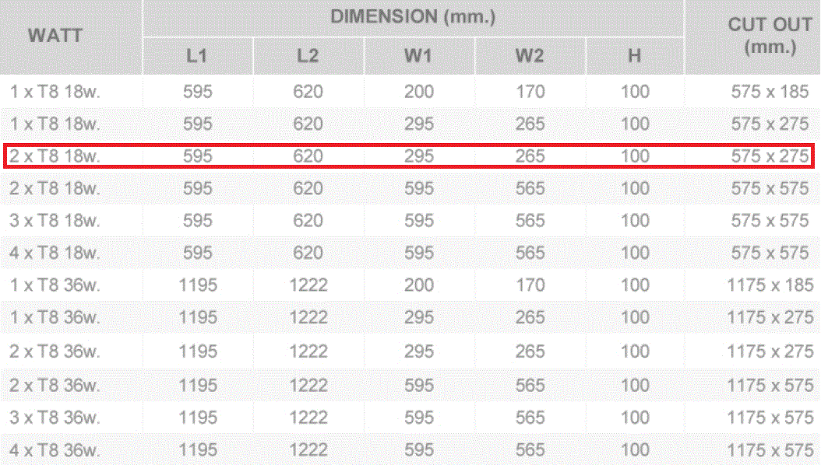Click the WATT column header
The width and height of the screenshot is (821, 465).
55,36
